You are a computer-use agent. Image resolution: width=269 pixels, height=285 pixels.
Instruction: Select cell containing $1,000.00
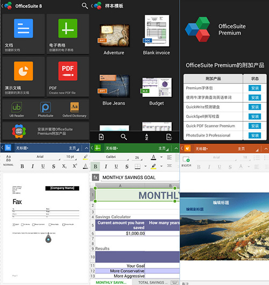[x=120, y=233]
